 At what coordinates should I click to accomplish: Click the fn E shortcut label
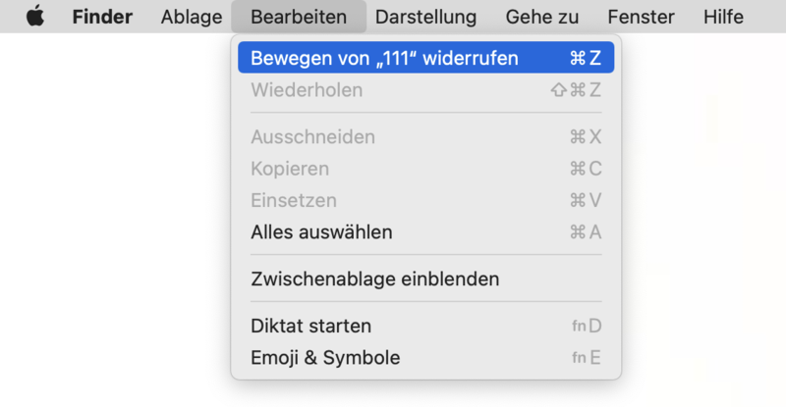click(x=587, y=358)
